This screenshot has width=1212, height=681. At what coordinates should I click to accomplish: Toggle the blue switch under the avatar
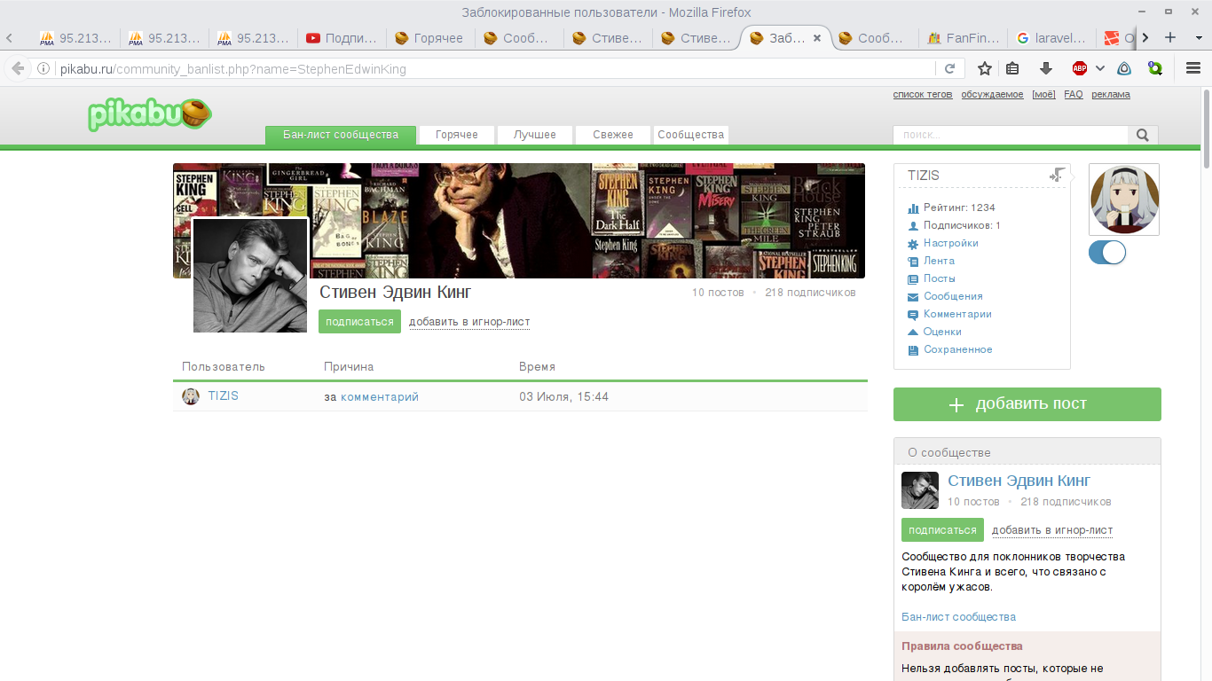(x=1106, y=253)
